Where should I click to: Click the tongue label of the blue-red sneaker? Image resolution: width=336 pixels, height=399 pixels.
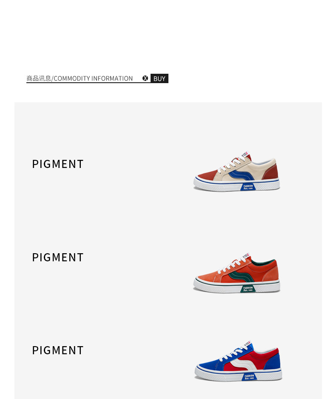[248, 343]
